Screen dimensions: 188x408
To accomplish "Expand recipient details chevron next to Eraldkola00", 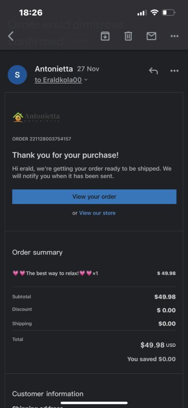I will coord(86,80).
